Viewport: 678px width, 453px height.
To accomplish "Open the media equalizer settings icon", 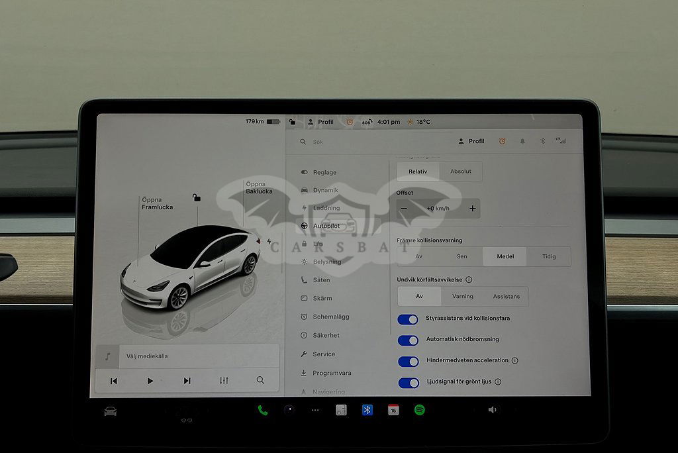I will (x=224, y=381).
